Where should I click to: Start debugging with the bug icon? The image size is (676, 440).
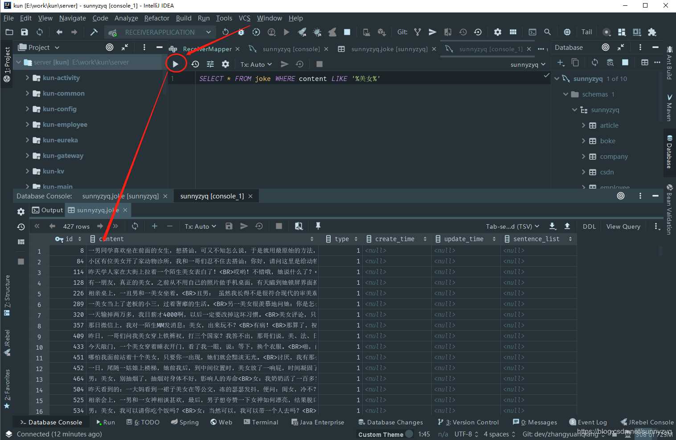[x=241, y=32]
